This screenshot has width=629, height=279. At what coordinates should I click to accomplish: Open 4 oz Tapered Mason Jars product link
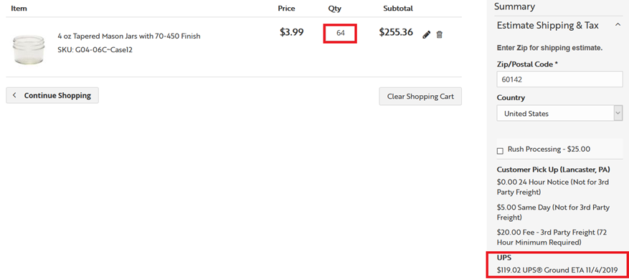point(129,36)
